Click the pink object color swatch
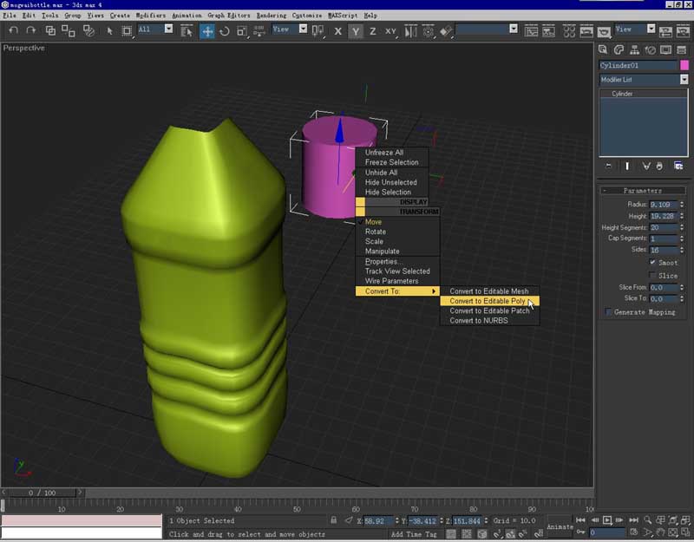Image resolution: width=694 pixels, height=542 pixels. [x=684, y=65]
